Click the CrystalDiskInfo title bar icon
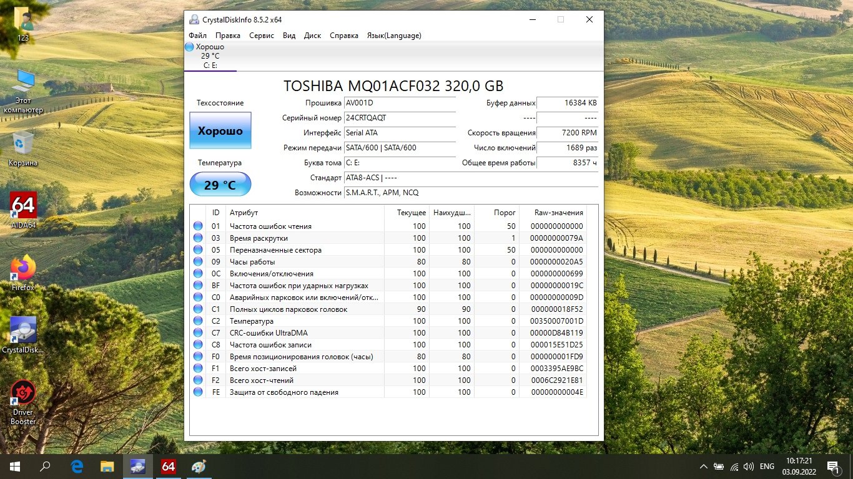The height and width of the screenshot is (479, 853). tap(195, 19)
